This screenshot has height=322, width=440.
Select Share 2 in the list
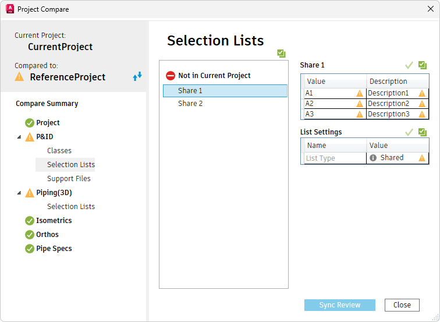[190, 104]
